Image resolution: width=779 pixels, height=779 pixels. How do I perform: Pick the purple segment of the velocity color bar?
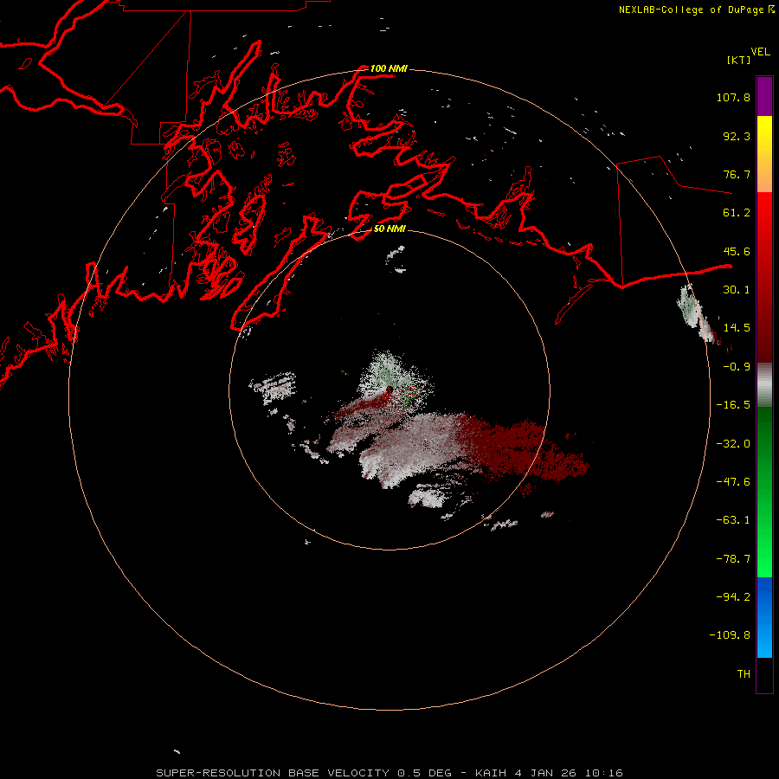point(764,97)
